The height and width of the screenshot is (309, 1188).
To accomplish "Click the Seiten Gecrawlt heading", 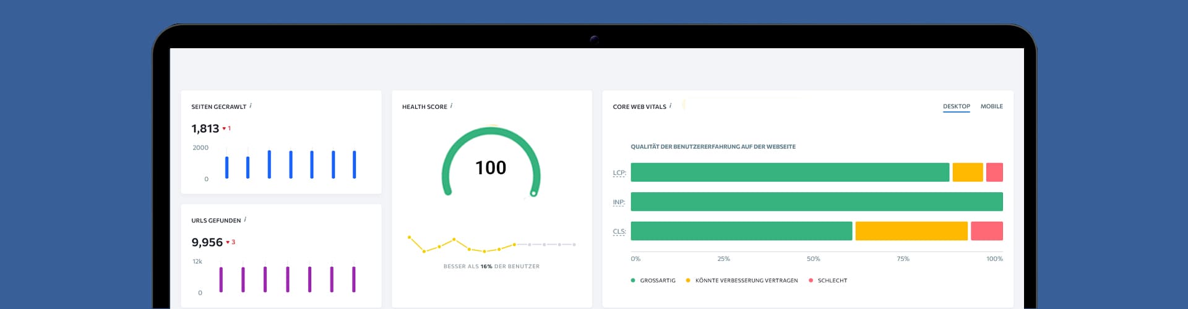I will (x=219, y=107).
